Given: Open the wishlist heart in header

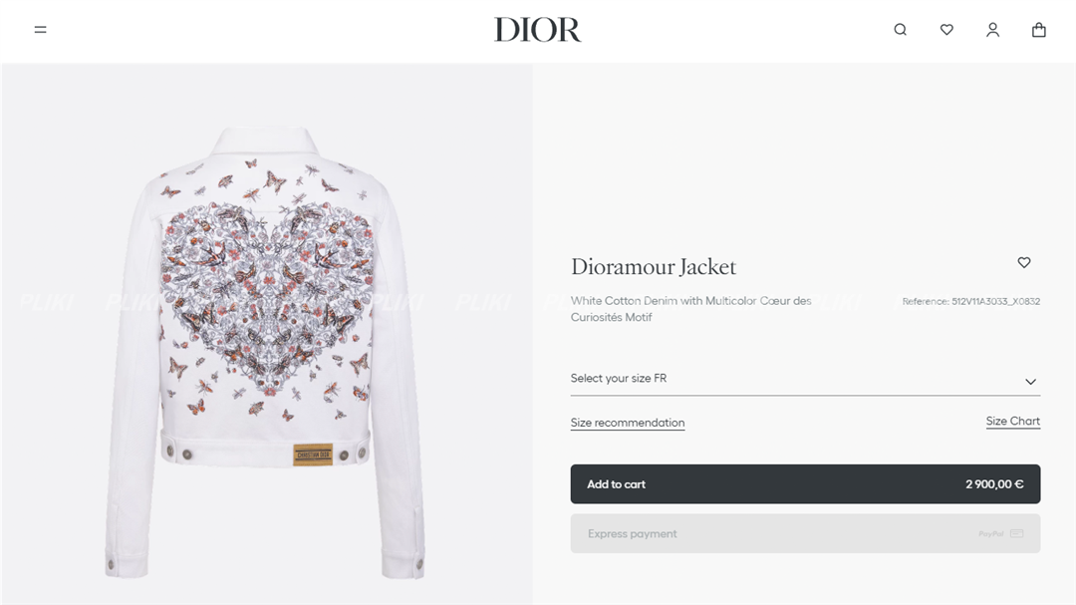Looking at the screenshot, I should (x=946, y=30).
